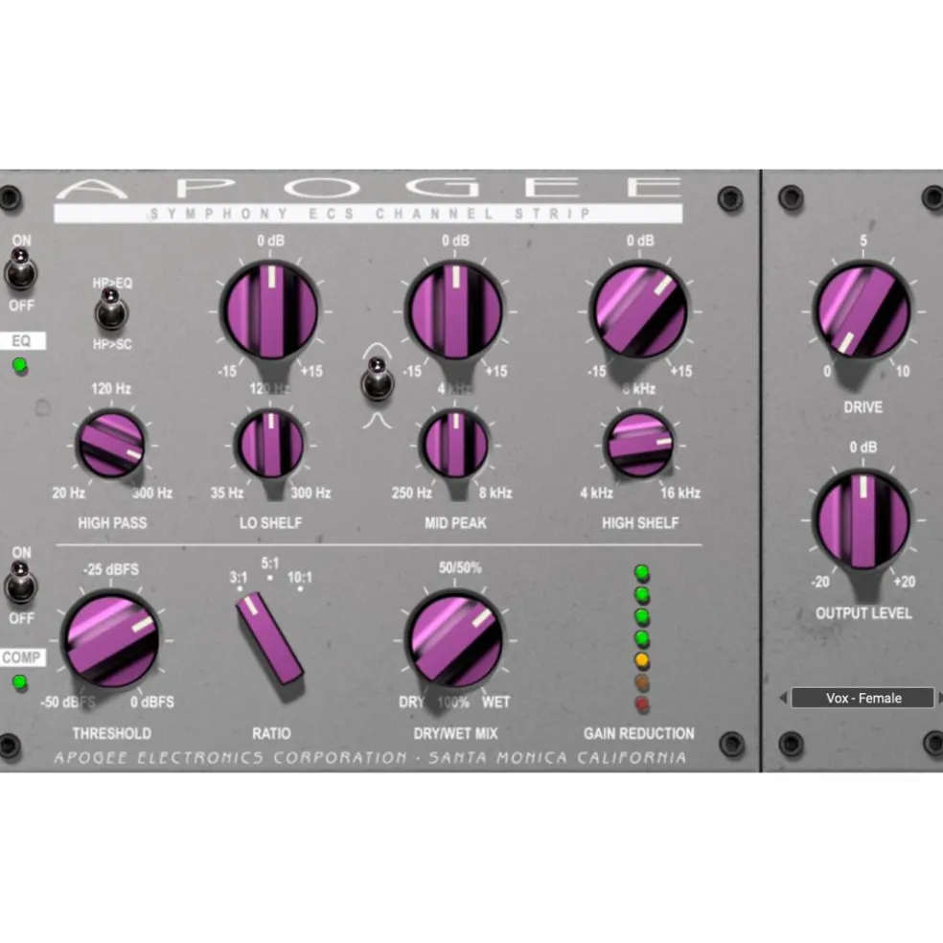Click the High Shelf frequency knob
The image size is (943, 943).
639,445
